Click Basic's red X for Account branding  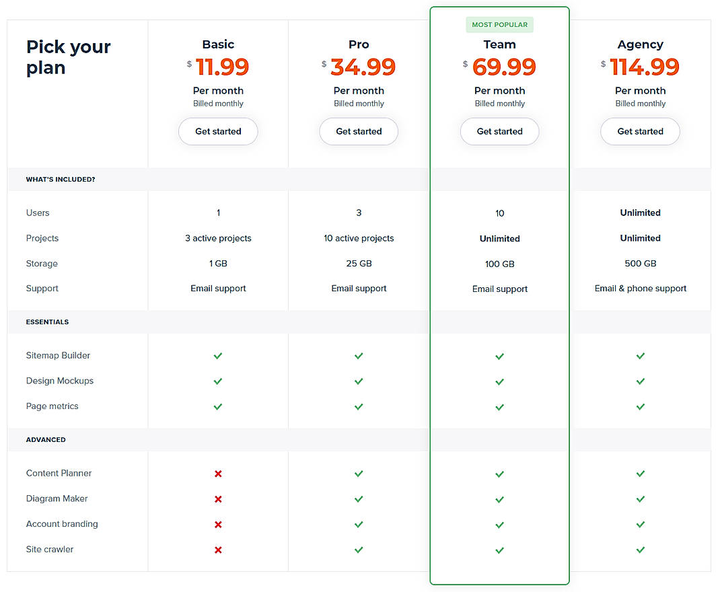(218, 524)
